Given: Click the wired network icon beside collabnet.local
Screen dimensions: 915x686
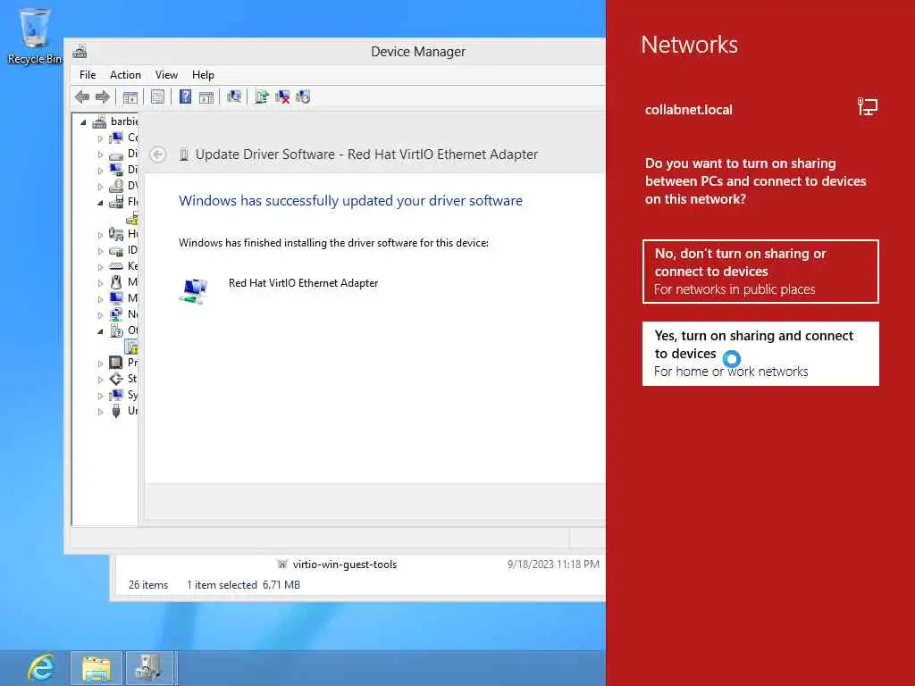Looking at the screenshot, I should coord(867,107).
